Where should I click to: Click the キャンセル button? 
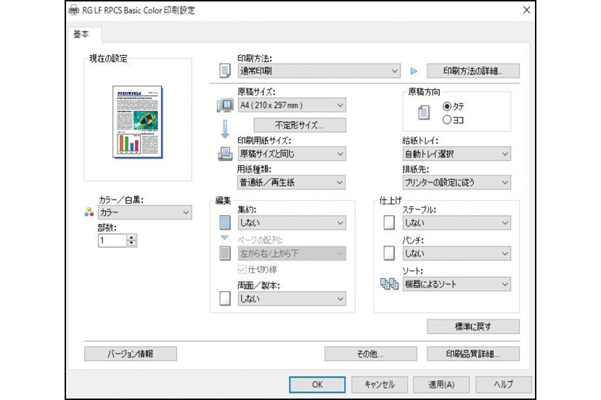(380, 384)
